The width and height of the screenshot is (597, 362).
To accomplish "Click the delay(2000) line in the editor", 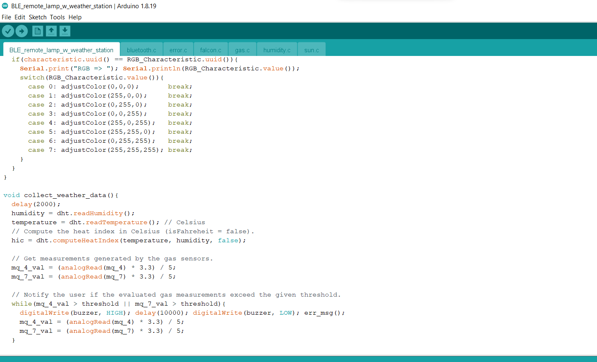I will point(35,204).
